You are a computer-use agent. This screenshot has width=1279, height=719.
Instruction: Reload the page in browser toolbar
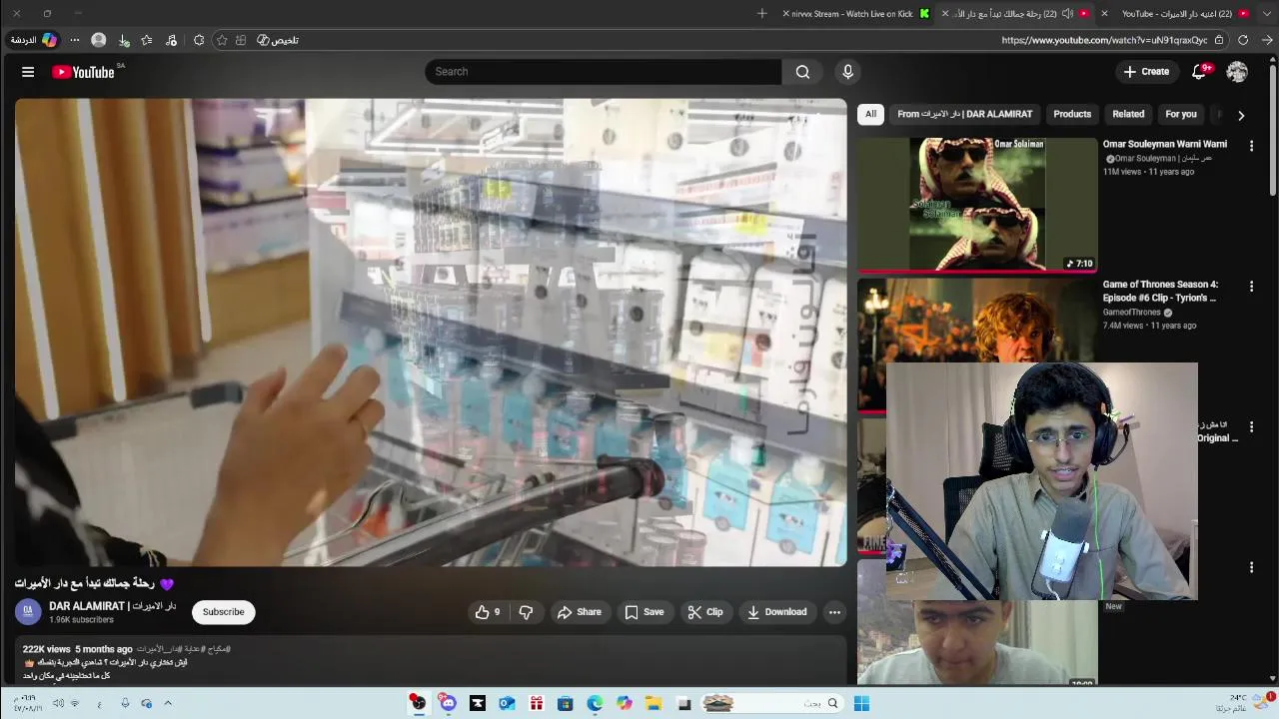point(1243,40)
